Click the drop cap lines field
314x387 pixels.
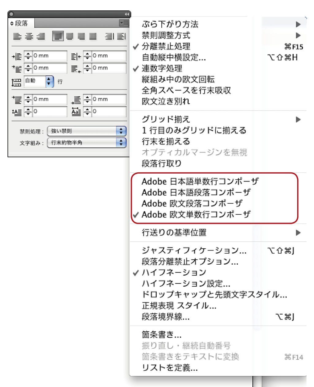pyautogui.click(x=49, y=112)
